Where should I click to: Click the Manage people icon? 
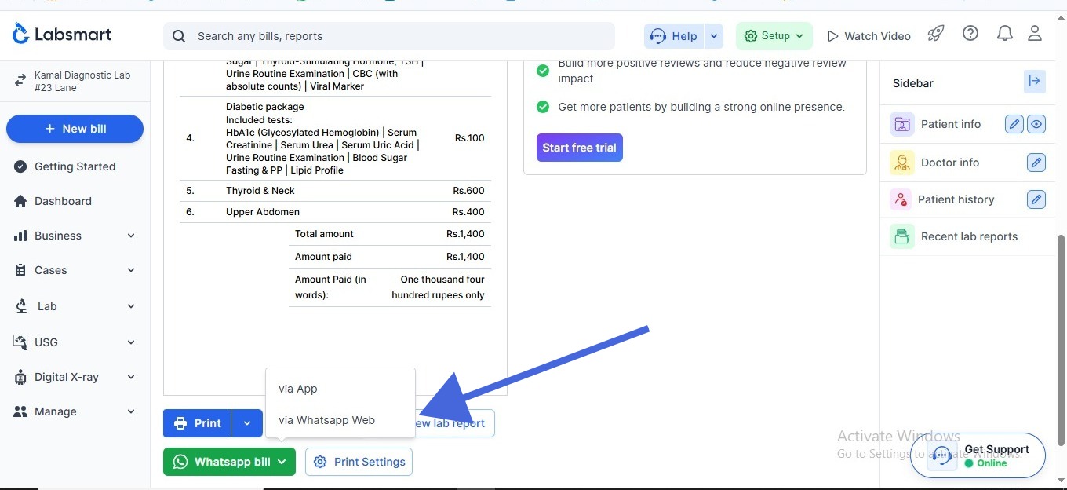pos(21,411)
